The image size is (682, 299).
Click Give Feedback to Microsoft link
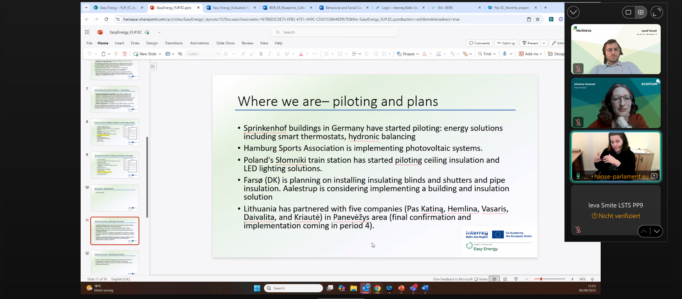[x=453, y=279]
